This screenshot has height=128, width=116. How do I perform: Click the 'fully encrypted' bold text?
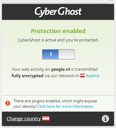[x=27, y=76]
